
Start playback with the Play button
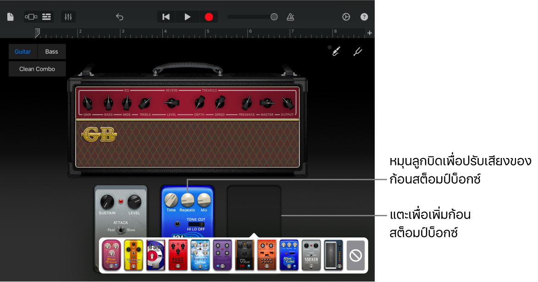click(x=187, y=17)
